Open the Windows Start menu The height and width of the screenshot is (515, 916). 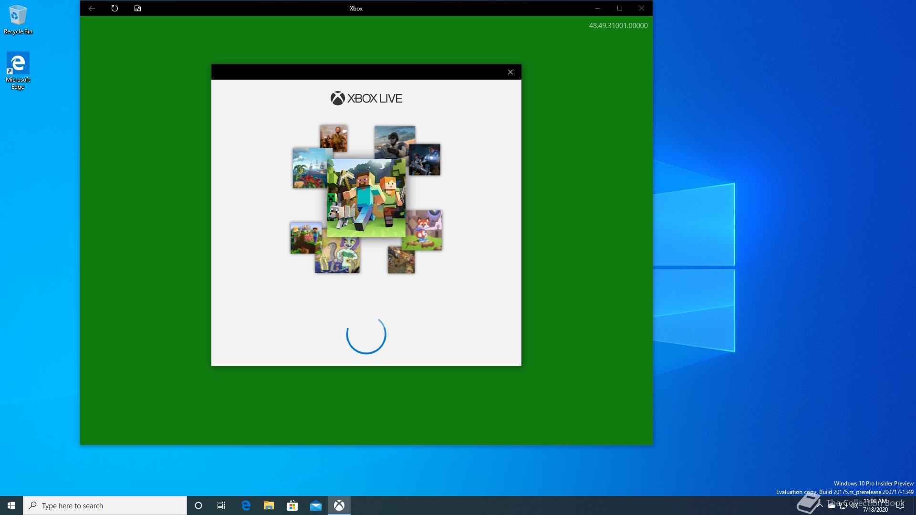tap(11, 505)
